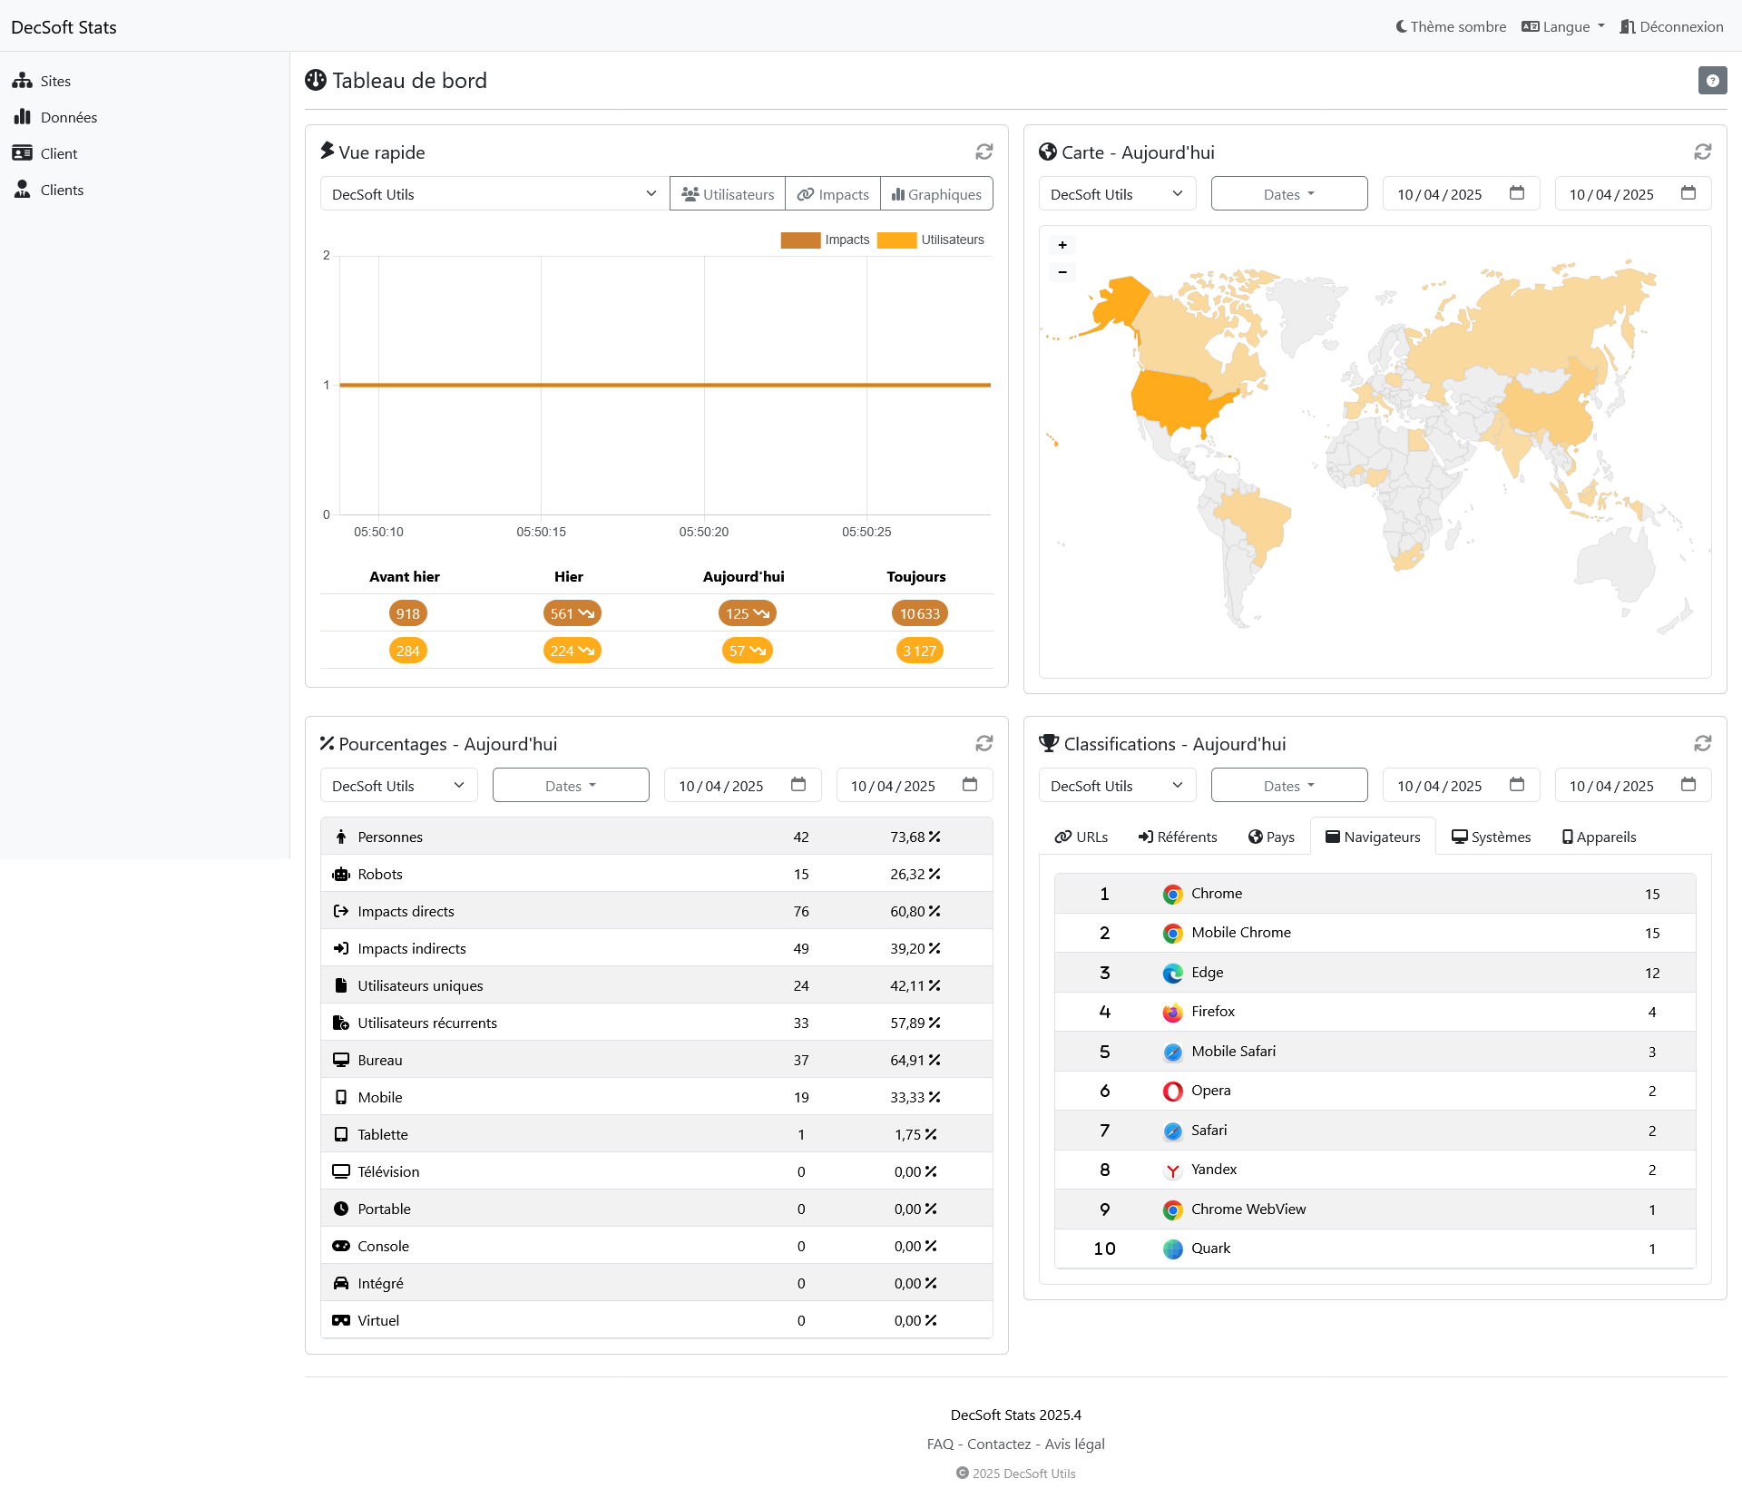Open the Données section in the sidebar
The height and width of the screenshot is (1508, 1742).
click(68, 117)
